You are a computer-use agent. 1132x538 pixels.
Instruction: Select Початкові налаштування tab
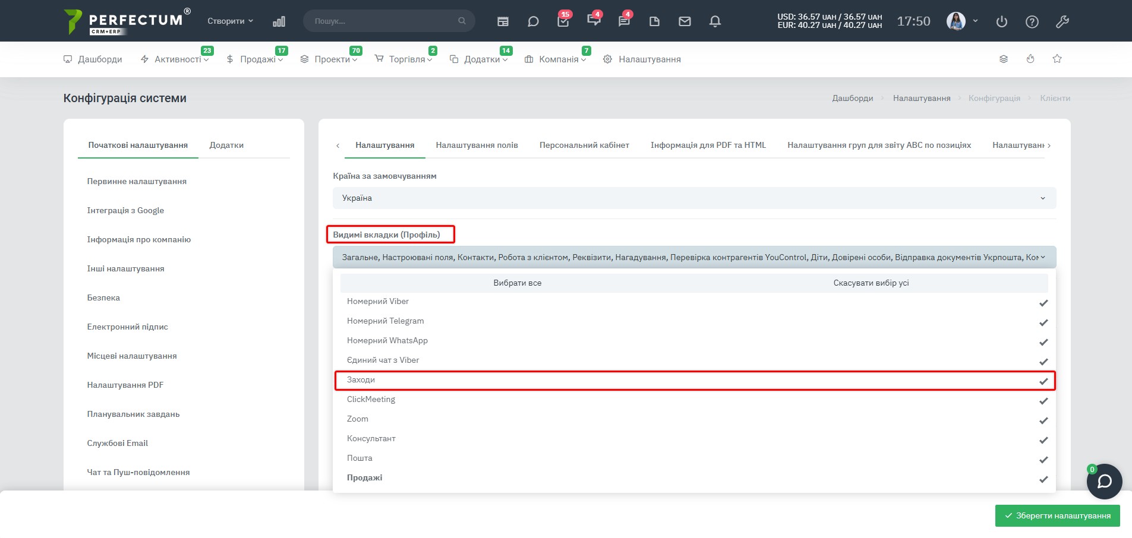click(x=138, y=145)
